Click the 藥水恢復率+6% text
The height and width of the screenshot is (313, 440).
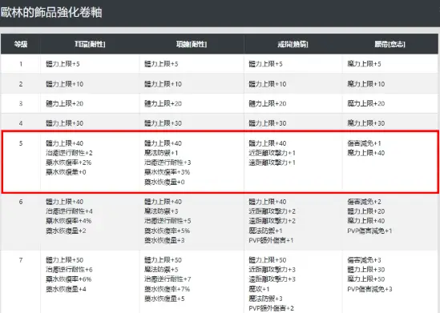click(68, 279)
